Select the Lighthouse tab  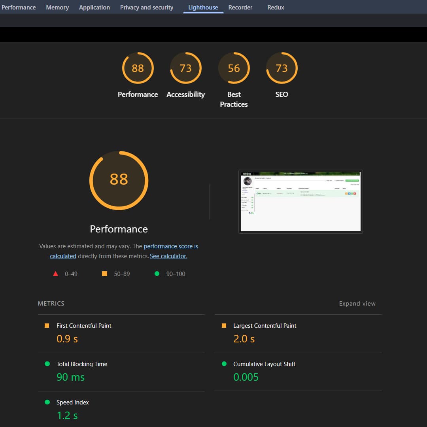pos(203,8)
